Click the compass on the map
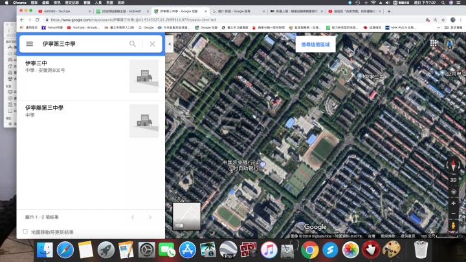The image size is (466, 262). 453,165
